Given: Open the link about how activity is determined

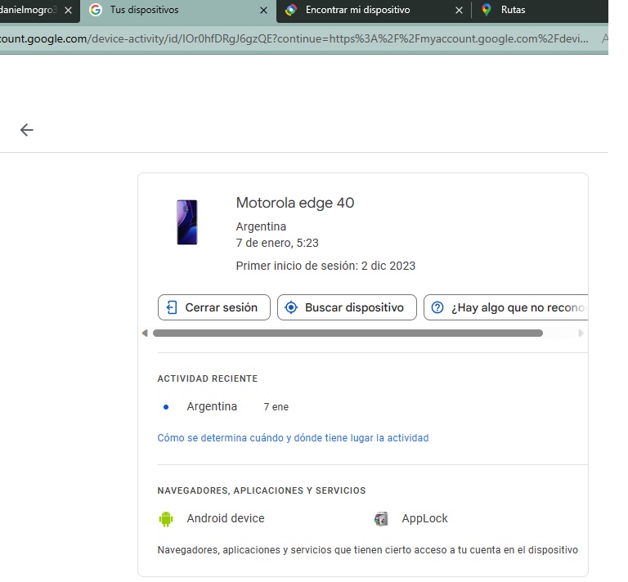Looking at the screenshot, I should pyautogui.click(x=293, y=438).
